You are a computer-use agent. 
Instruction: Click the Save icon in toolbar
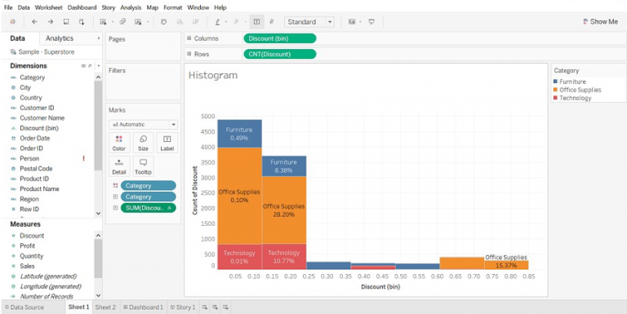66,22
